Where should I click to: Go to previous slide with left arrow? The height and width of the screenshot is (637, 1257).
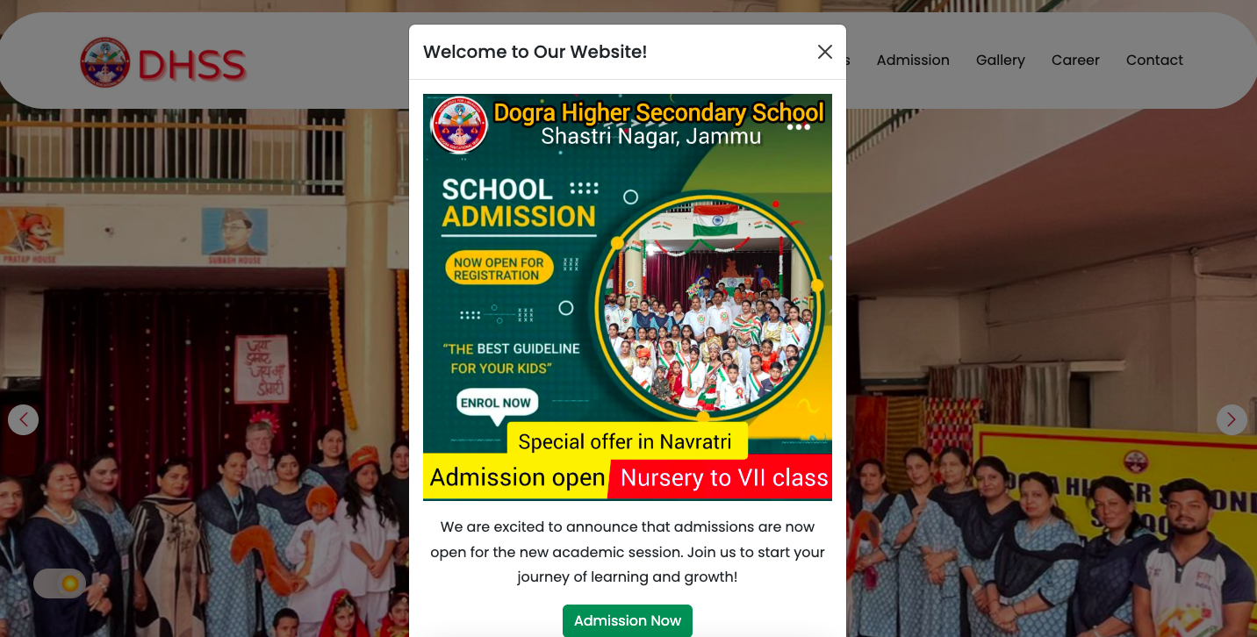coord(24,419)
